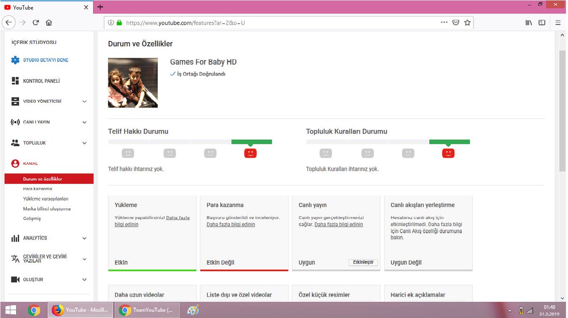Image resolution: width=568 pixels, height=318 pixels.
Task: Open the Windows Start button
Action: 10,310
